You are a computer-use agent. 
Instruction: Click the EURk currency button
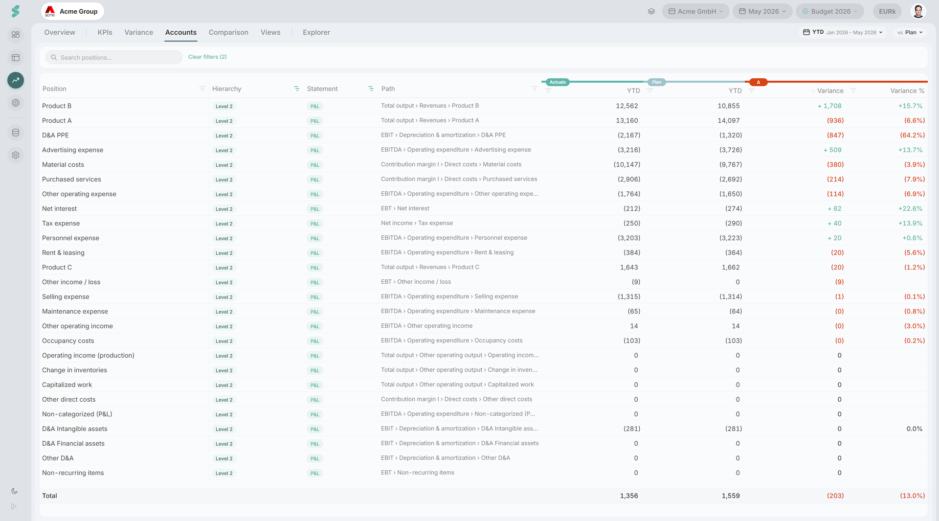click(x=887, y=11)
